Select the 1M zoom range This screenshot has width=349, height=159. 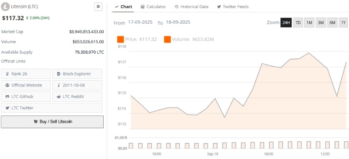tap(309, 23)
